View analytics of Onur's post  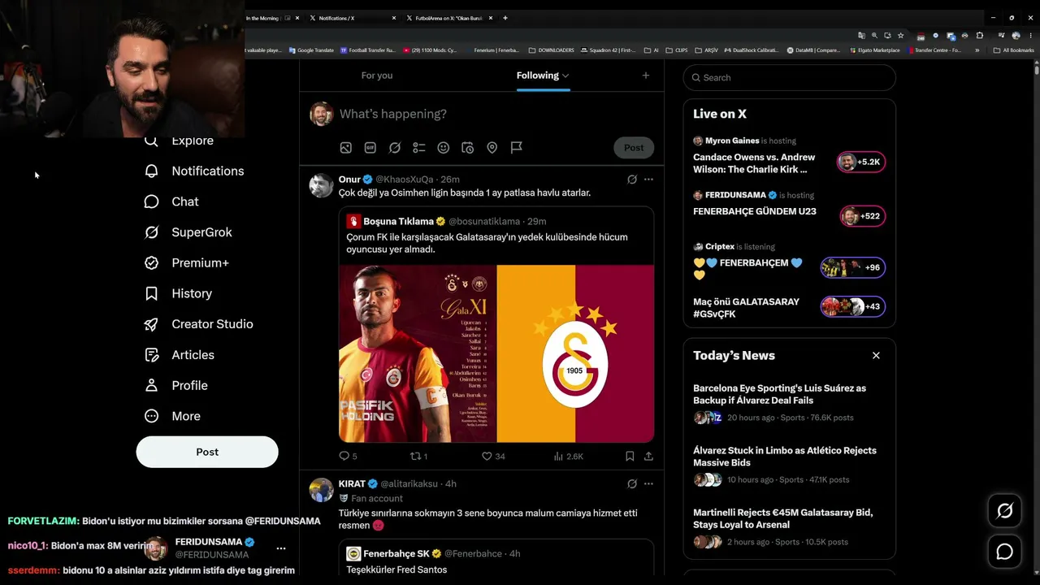click(568, 457)
